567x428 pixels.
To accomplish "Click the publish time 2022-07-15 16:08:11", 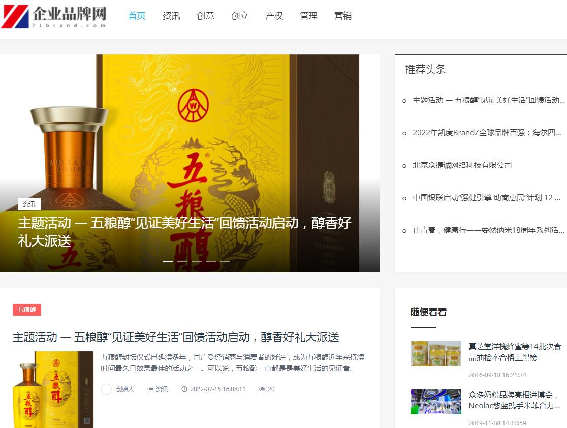I will pos(217,389).
